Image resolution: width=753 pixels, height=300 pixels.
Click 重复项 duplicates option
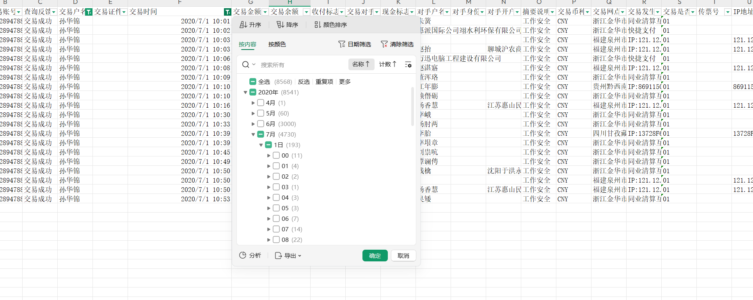(325, 82)
